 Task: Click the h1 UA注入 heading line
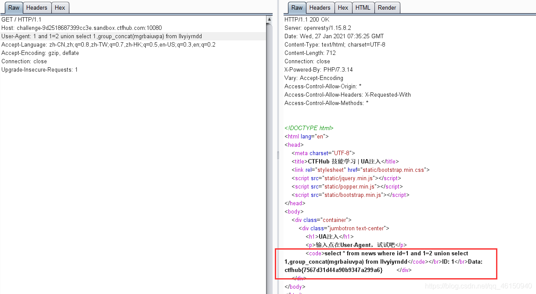coord(330,236)
